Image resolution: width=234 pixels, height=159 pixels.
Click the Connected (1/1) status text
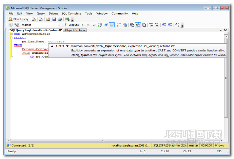(23, 145)
